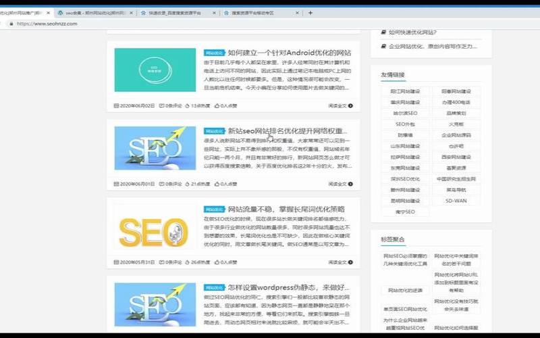Screen dimensions: 540x338
Task: Click tag 网站优化的途径
Action: (x=406, y=291)
